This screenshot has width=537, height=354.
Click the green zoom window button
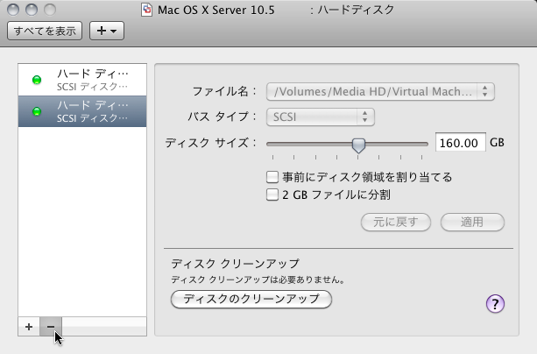point(50,11)
